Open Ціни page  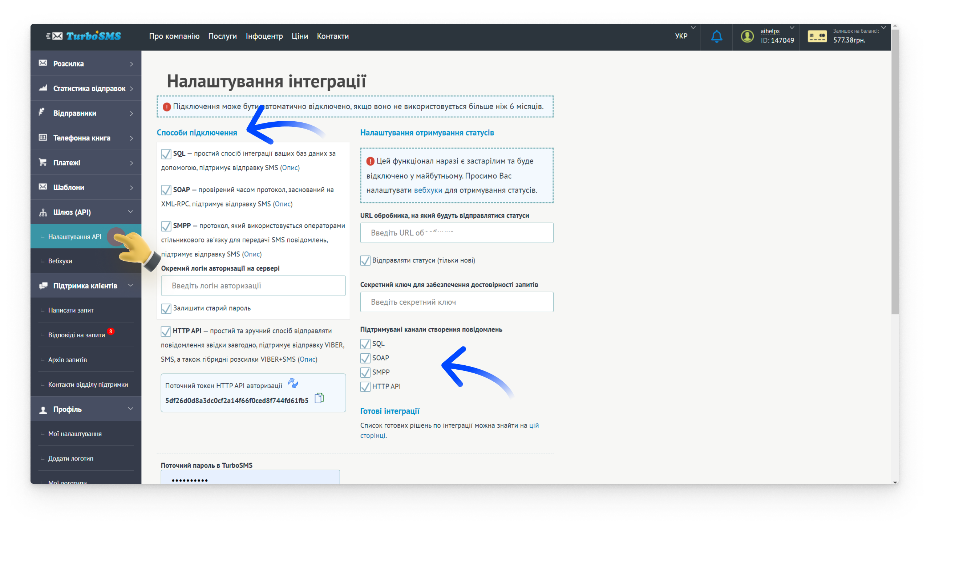pos(300,36)
